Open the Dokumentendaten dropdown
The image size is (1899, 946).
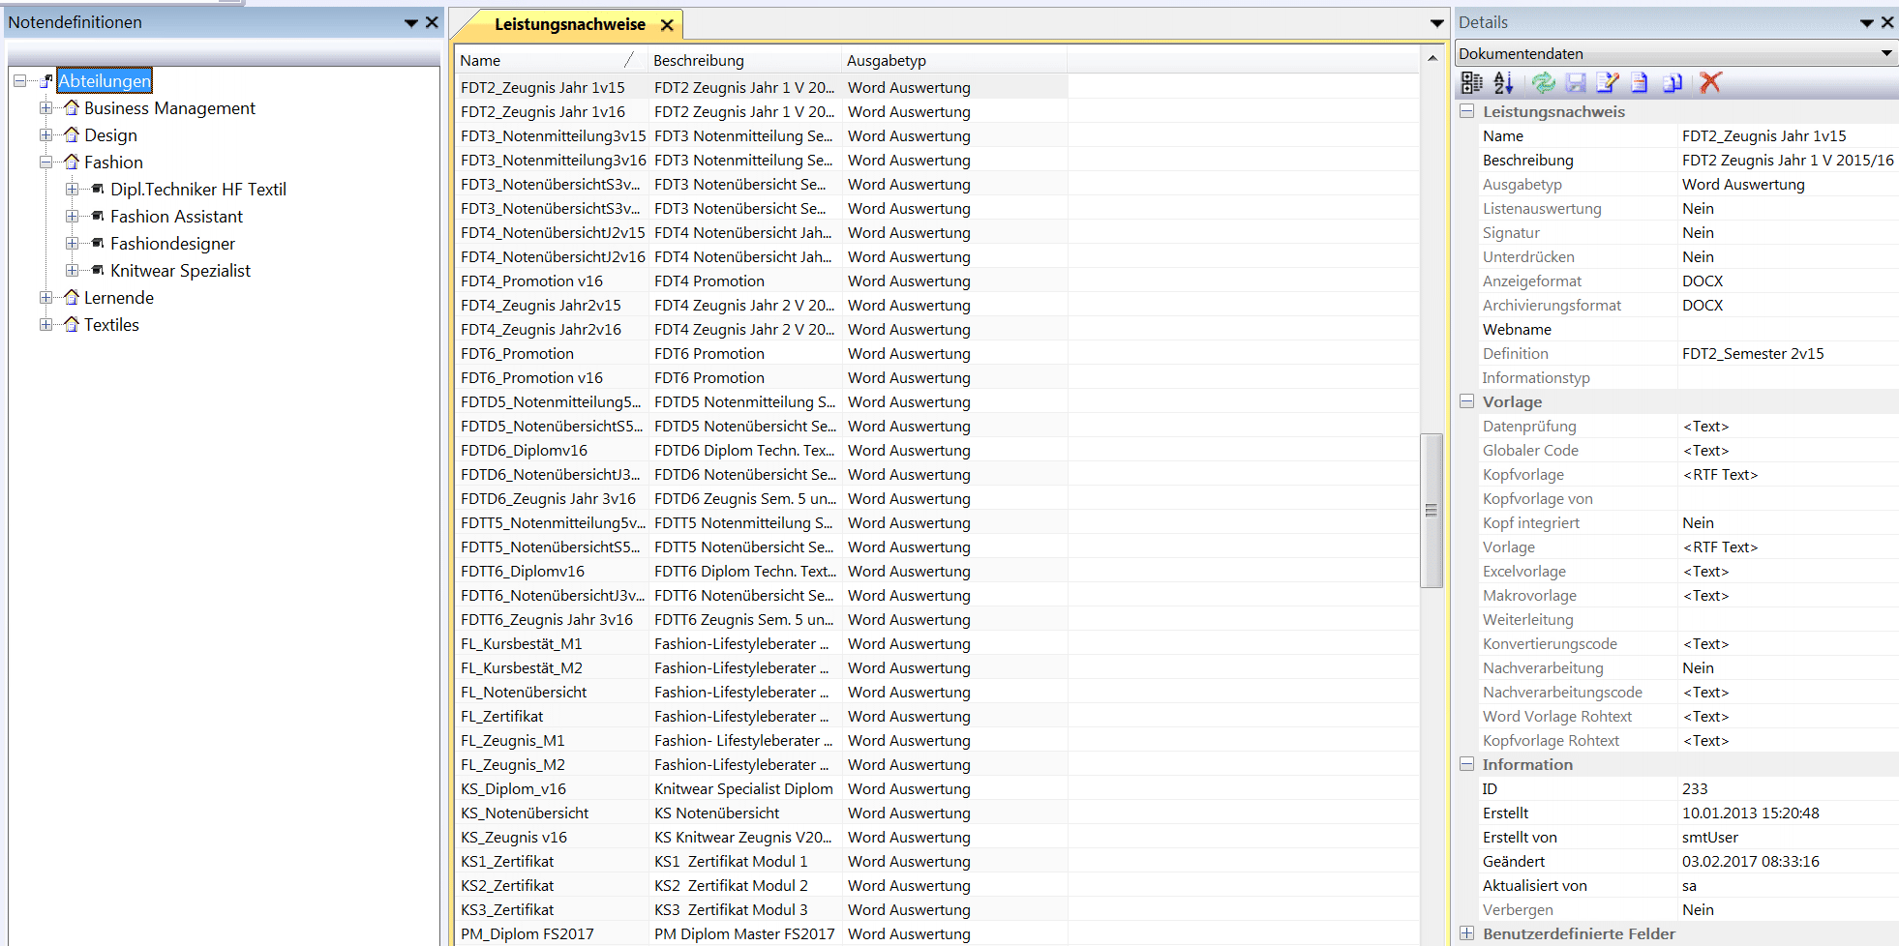[x=1885, y=53]
